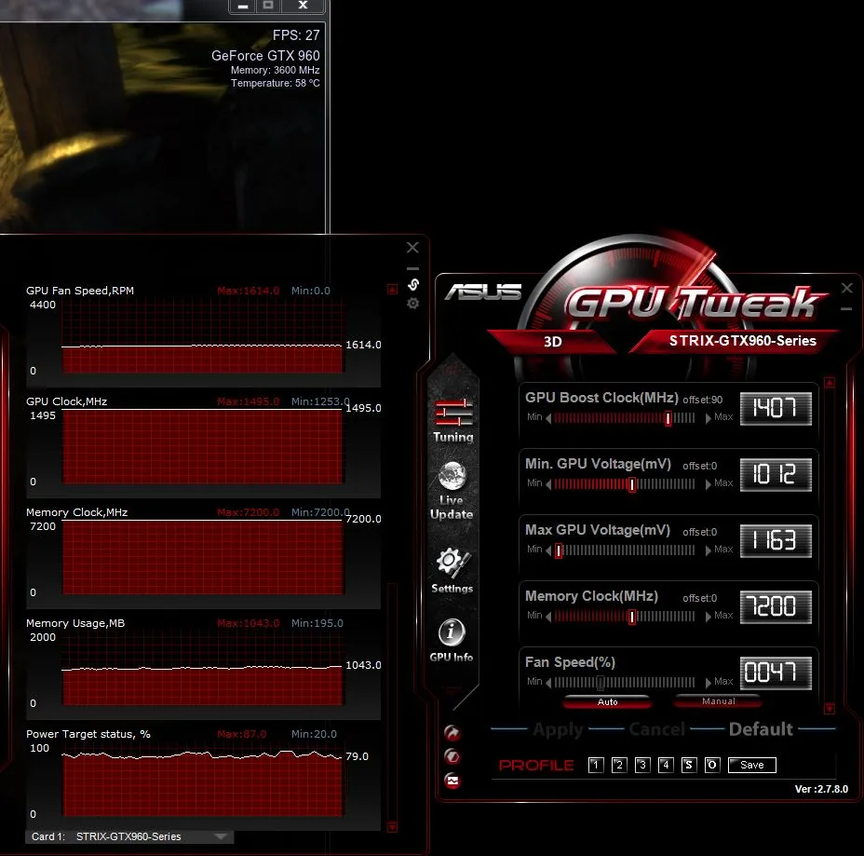Image resolution: width=864 pixels, height=856 pixels.
Task: Click the Max arrow of GPU Boost Clock
Action: coord(709,418)
